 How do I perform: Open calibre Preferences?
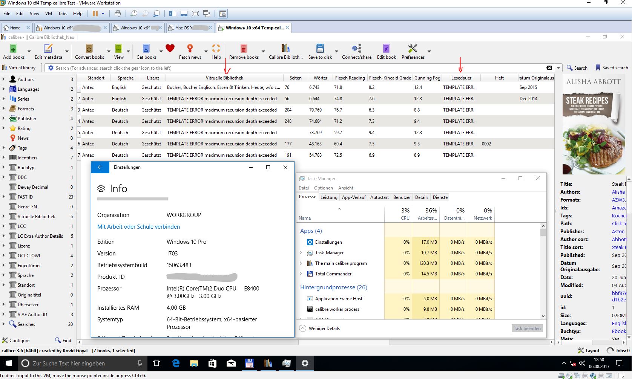(x=413, y=49)
